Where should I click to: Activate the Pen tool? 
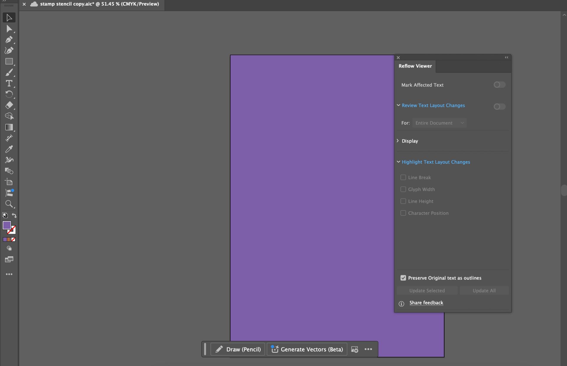pyautogui.click(x=9, y=40)
